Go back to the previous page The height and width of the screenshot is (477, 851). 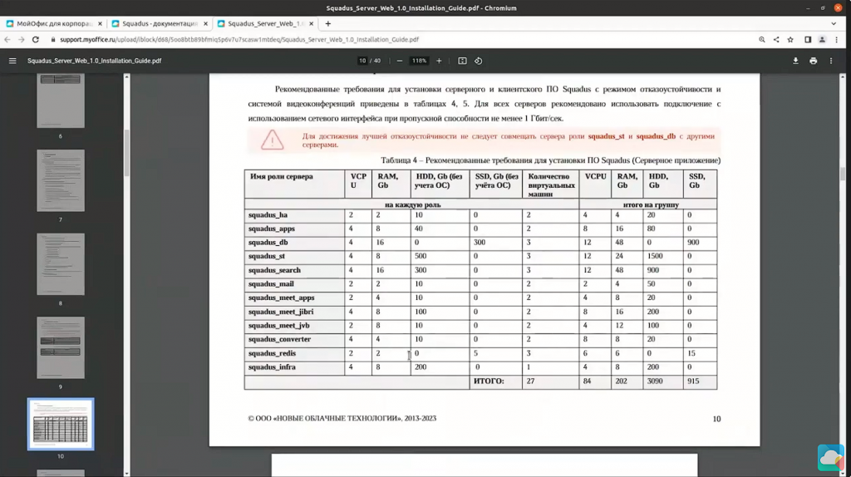coord(7,40)
